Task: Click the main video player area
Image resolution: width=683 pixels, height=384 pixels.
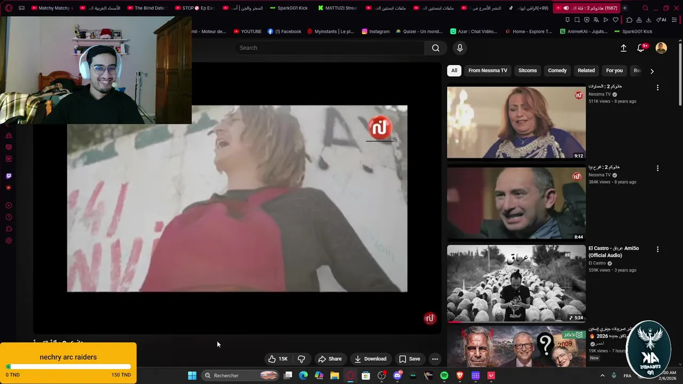Action: click(237, 198)
